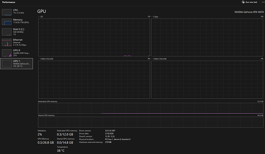Open the 3D engine graph dropdown
Image resolution: width=265 pixels, height=154 pixels.
[39, 17]
